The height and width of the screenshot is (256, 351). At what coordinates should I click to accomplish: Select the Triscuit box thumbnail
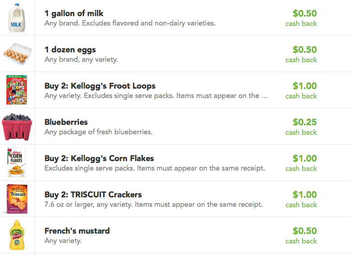click(x=17, y=199)
